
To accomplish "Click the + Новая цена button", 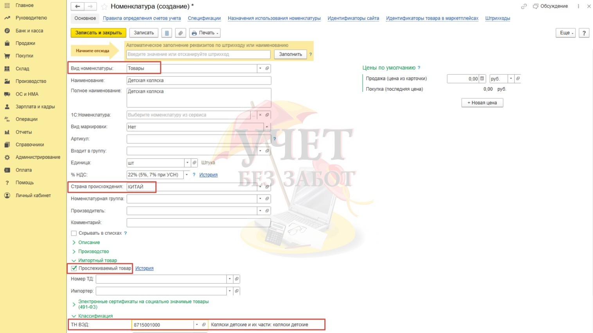I will (482, 103).
